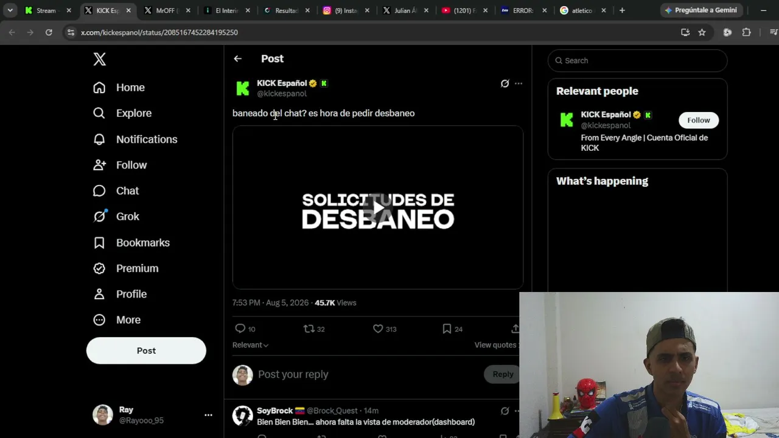Switch to the Resultados browser tab

[x=285, y=10]
